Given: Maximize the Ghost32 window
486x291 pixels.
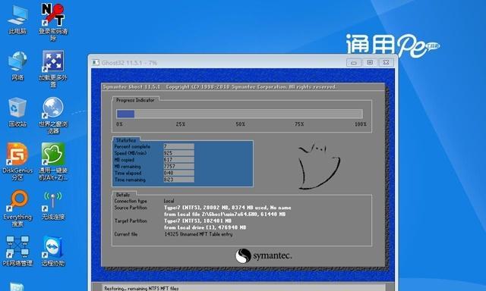Looking at the screenshot, I should (x=370, y=62).
